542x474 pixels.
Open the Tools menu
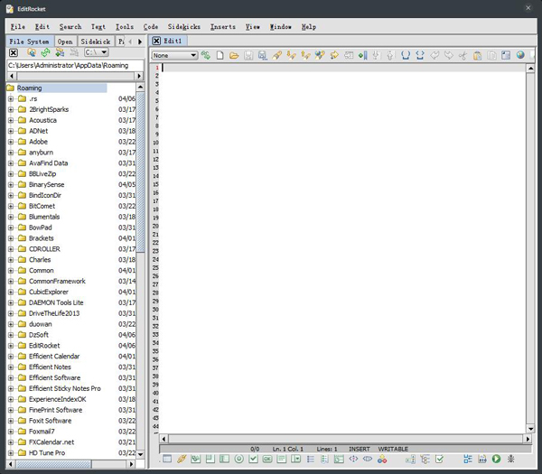click(x=125, y=26)
